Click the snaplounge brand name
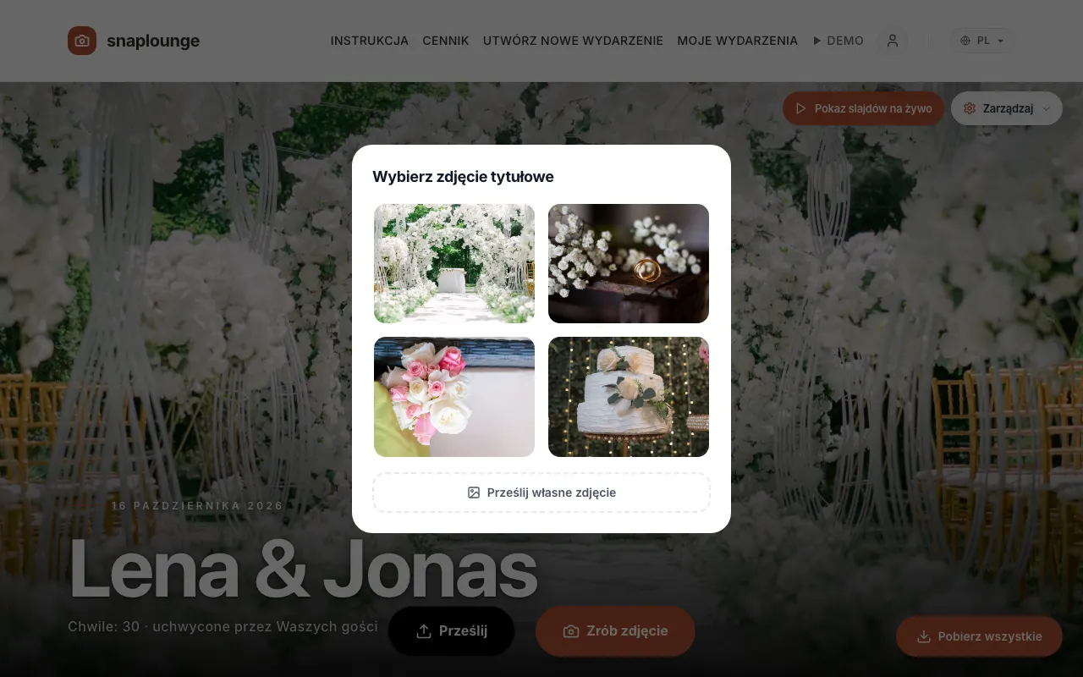 (153, 41)
